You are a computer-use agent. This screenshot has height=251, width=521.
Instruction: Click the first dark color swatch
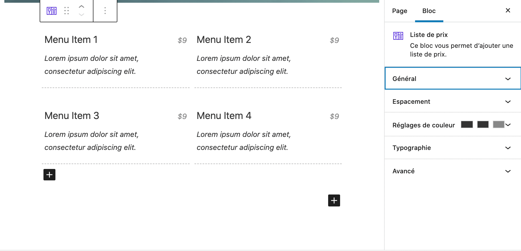(467, 125)
